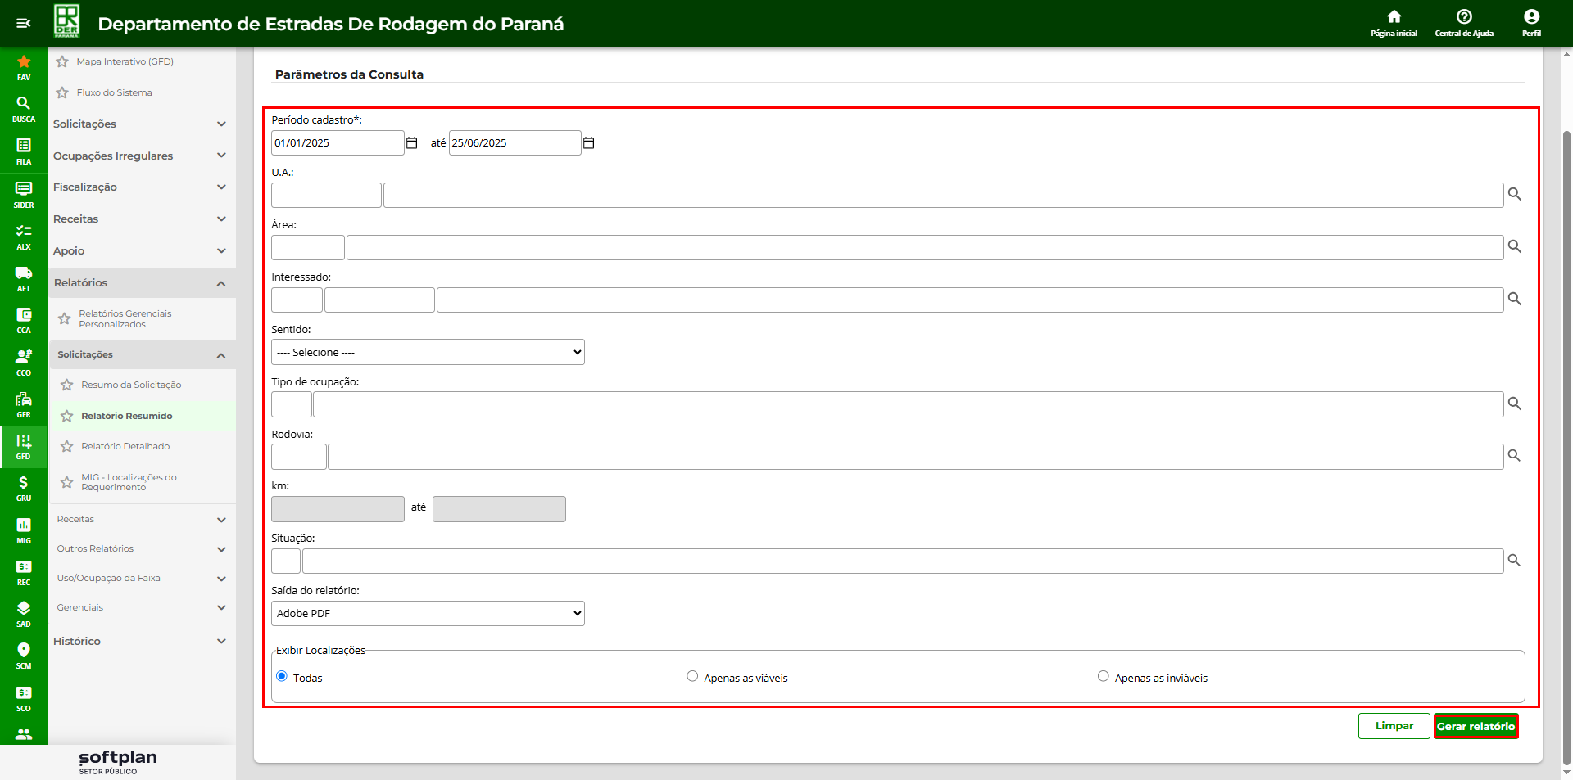Open Resumo da Solicitação report
Image resolution: width=1573 pixels, height=780 pixels.
(x=131, y=385)
